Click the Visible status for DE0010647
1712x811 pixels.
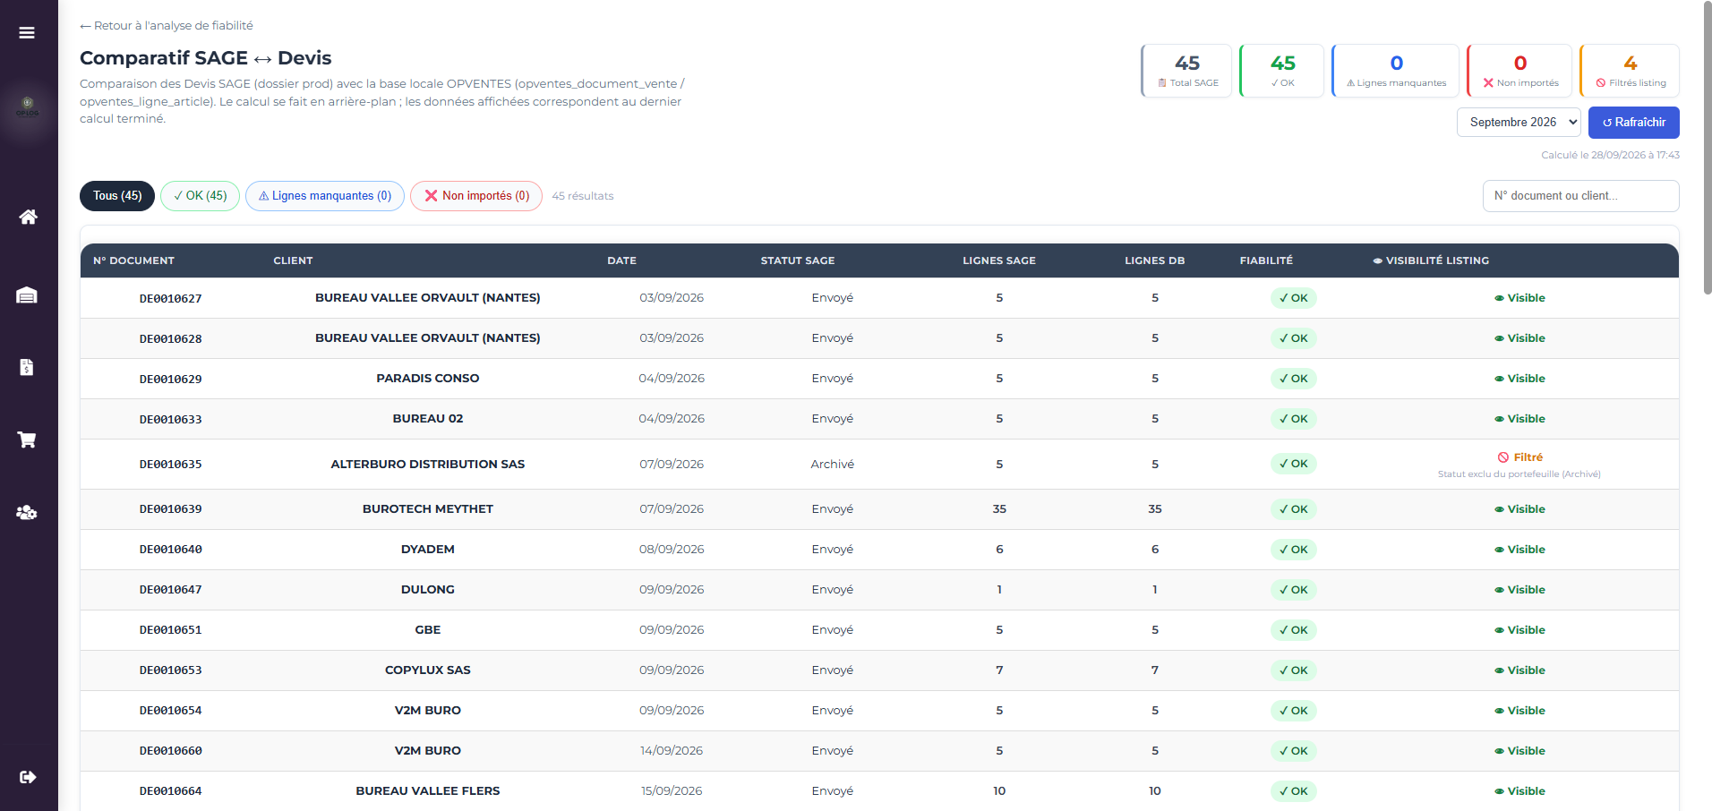point(1519,590)
